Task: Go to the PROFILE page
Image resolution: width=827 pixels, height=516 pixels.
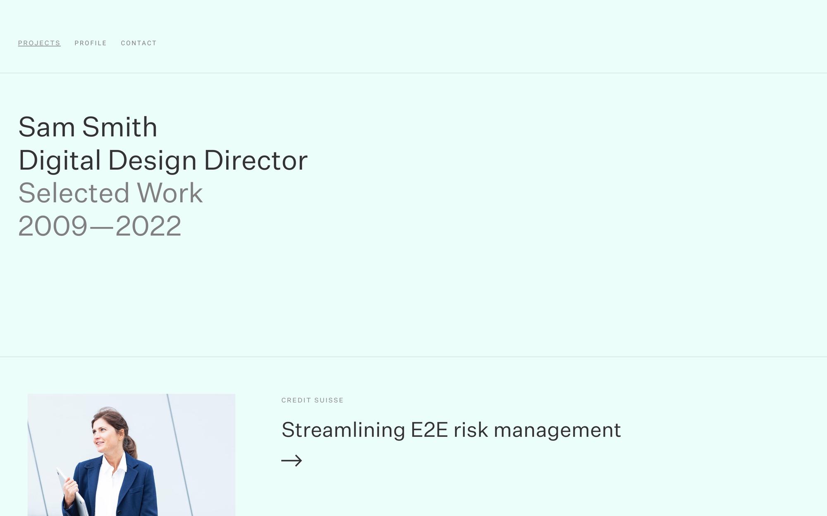Action: [91, 43]
